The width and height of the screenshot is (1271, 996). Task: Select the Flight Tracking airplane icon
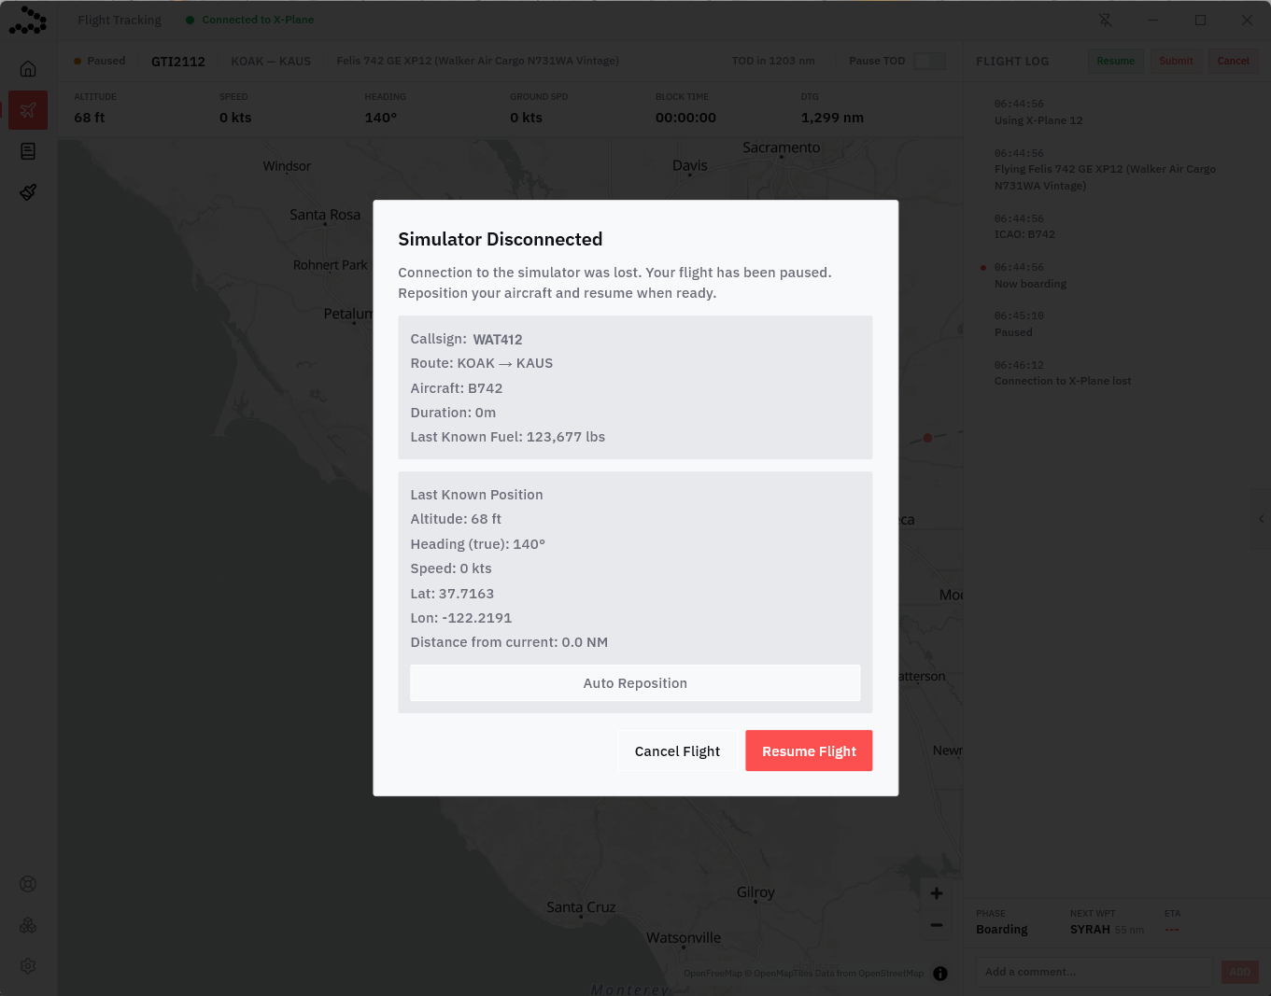tap(28, 110)
